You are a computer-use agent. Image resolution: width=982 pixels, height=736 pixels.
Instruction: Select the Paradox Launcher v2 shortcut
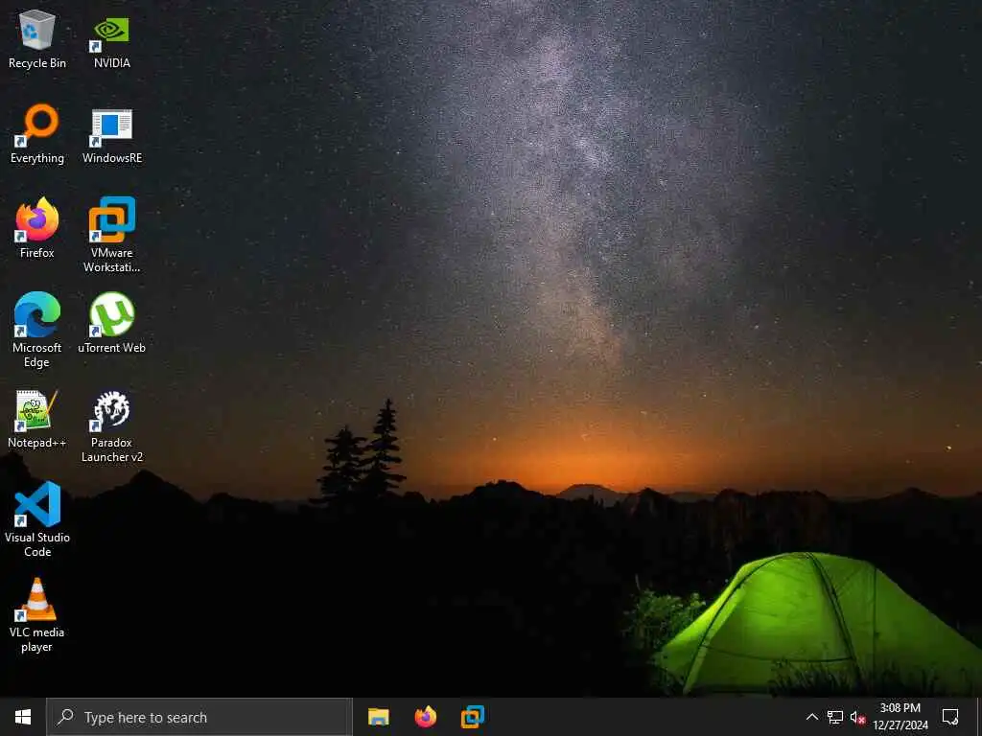(111, 426)
